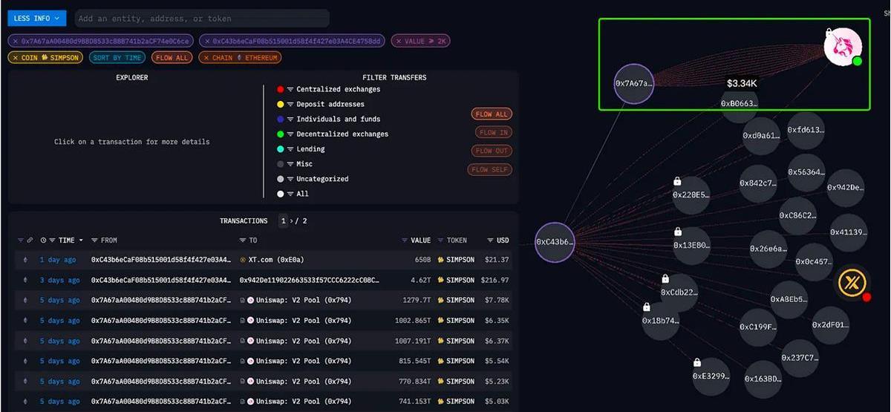The width and height of the screenshot is (891, 412).
Task: Select graph node 0x237C7
Action: click(x=800, y=358)
